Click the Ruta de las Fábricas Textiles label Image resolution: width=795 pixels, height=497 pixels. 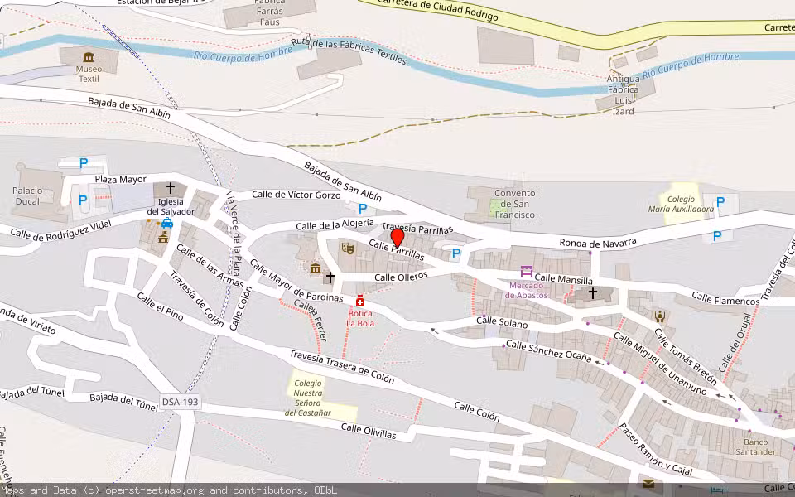click(349, 51)
